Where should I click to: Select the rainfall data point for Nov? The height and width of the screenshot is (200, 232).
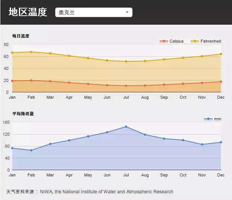point(202,144)
